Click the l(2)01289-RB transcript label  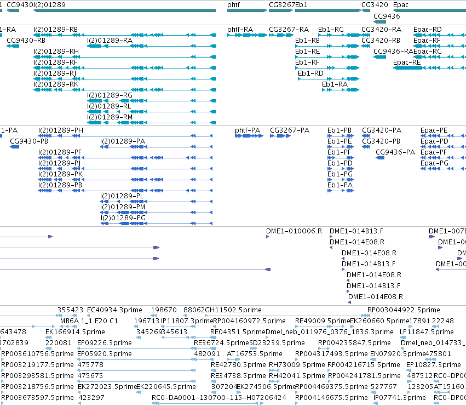55,30
